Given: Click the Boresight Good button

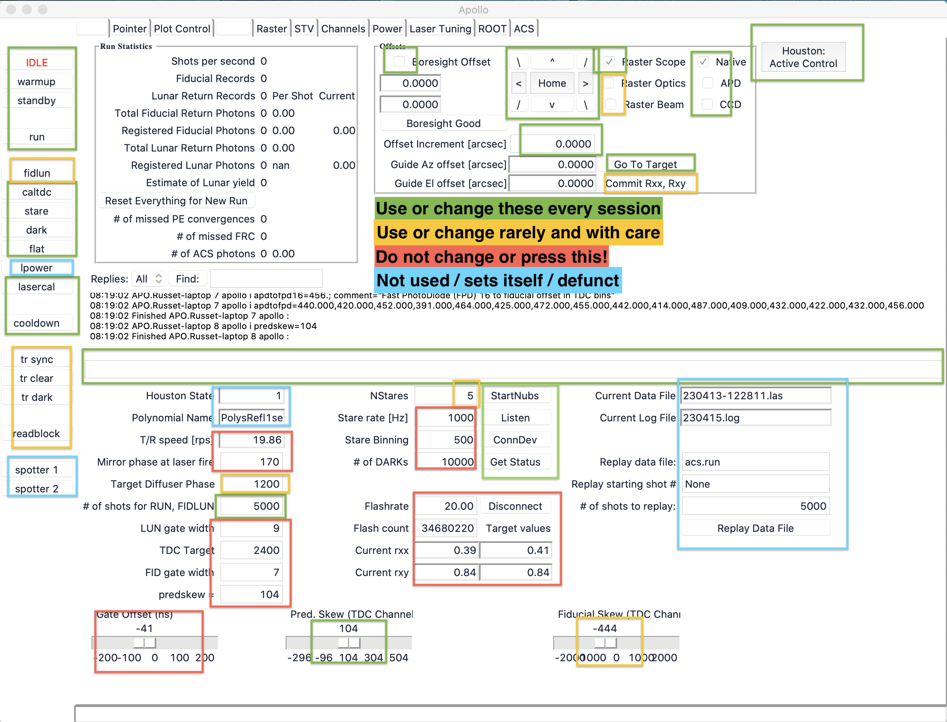Looking at the screenshot, I should [443, 123].
